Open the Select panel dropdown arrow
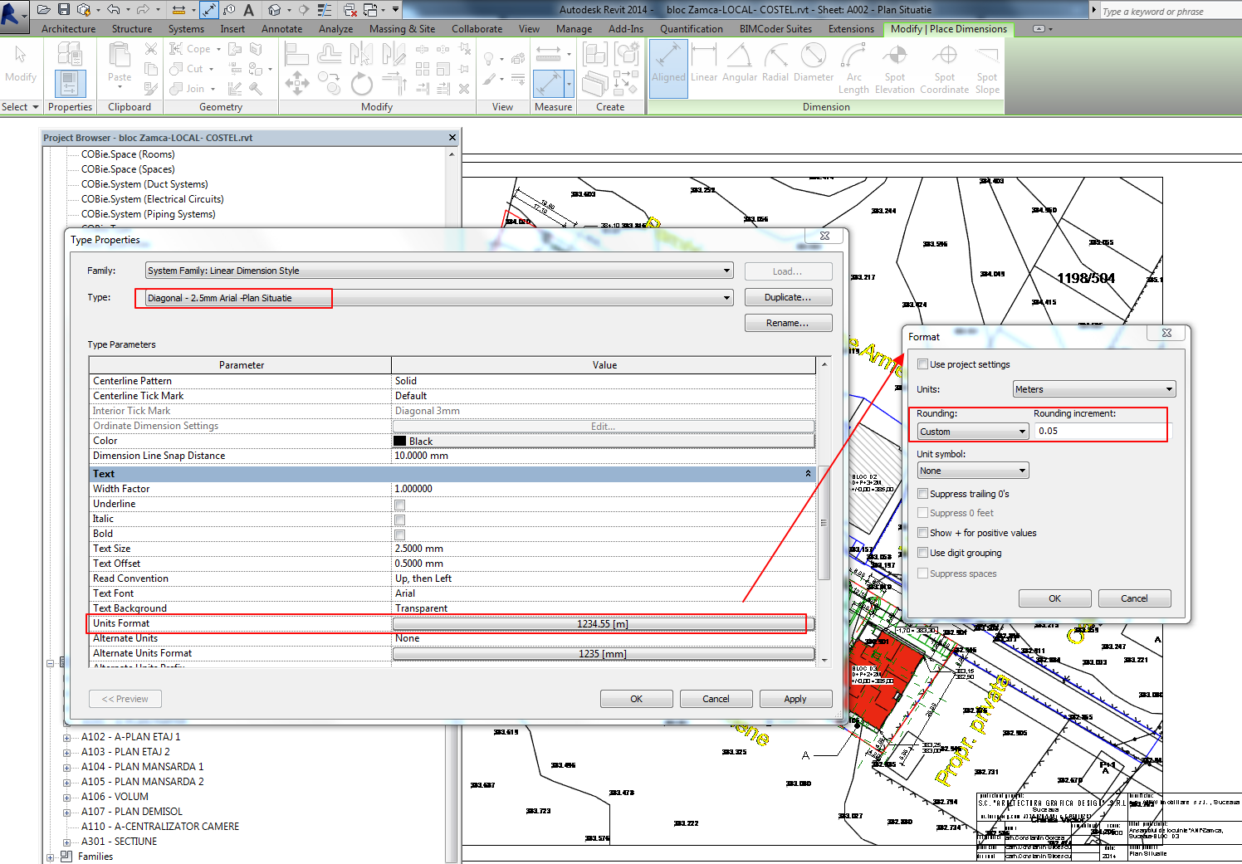The height and width of the screenshot is (864, 1242). click(36, 107)
